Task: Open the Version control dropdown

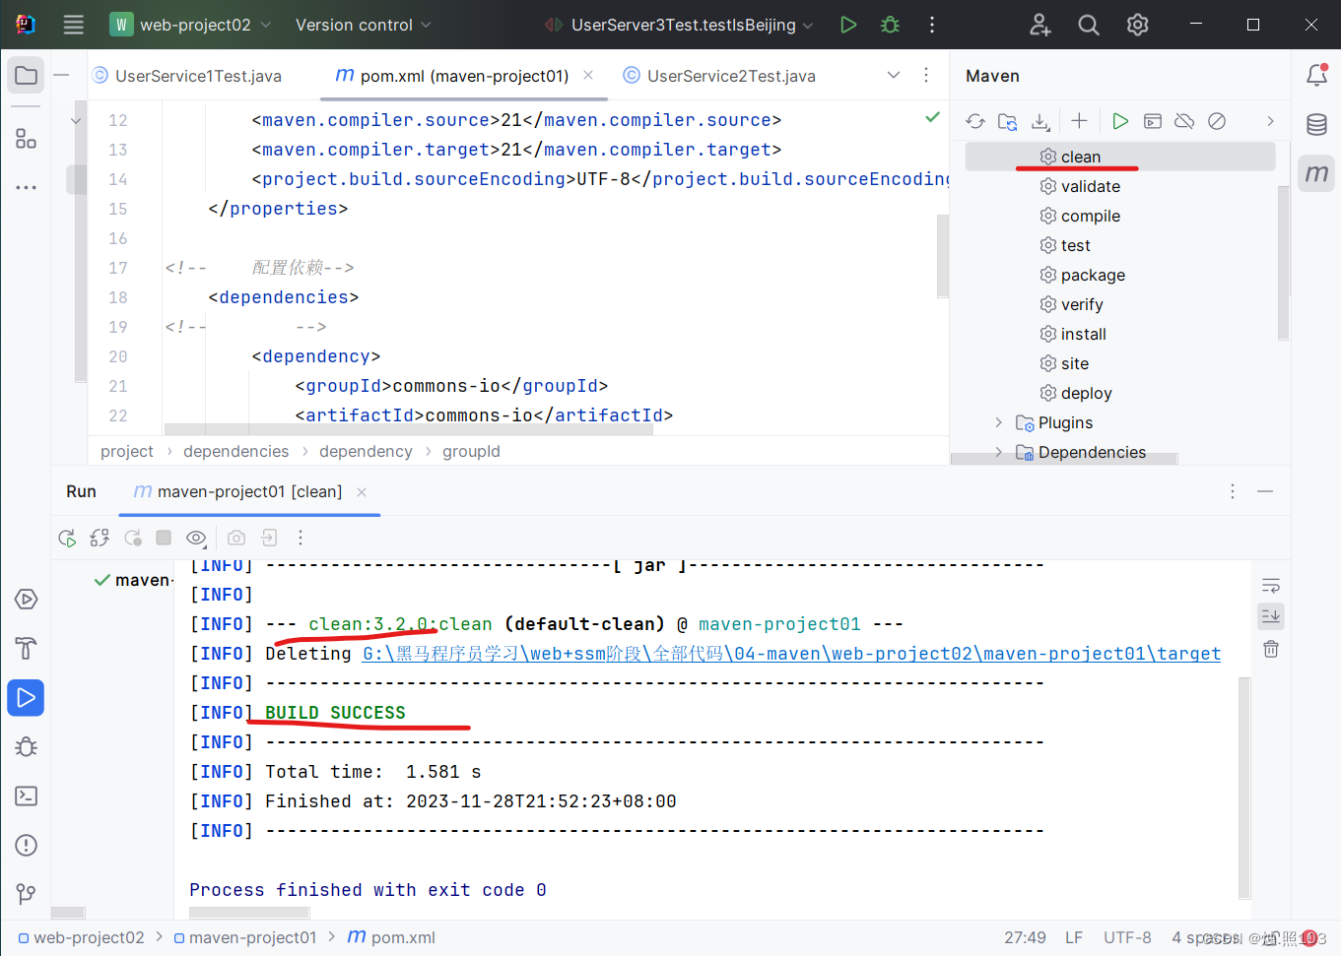Action: (x=362, y=25)
